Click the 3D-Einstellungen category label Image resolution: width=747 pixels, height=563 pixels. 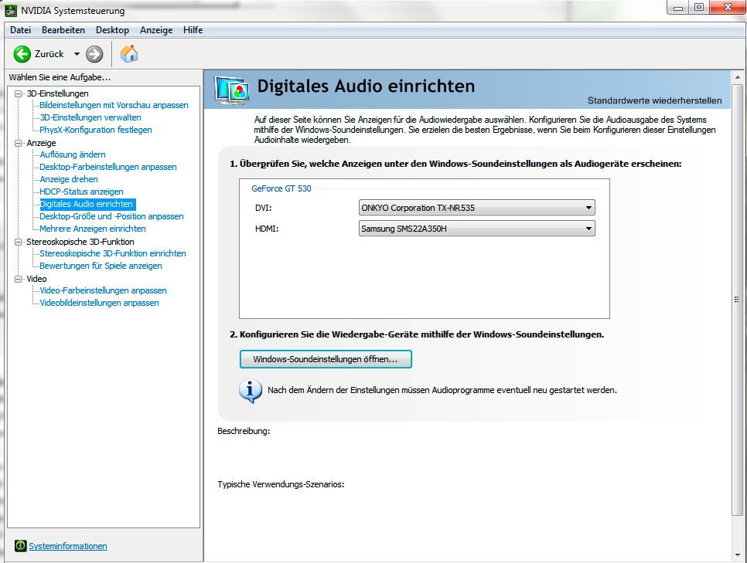pos(58,93)
